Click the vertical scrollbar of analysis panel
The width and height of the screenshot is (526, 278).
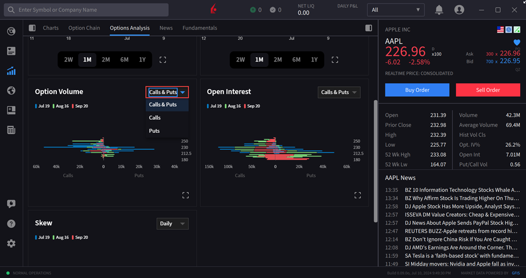pyautogui.click(x=376, y=161)
